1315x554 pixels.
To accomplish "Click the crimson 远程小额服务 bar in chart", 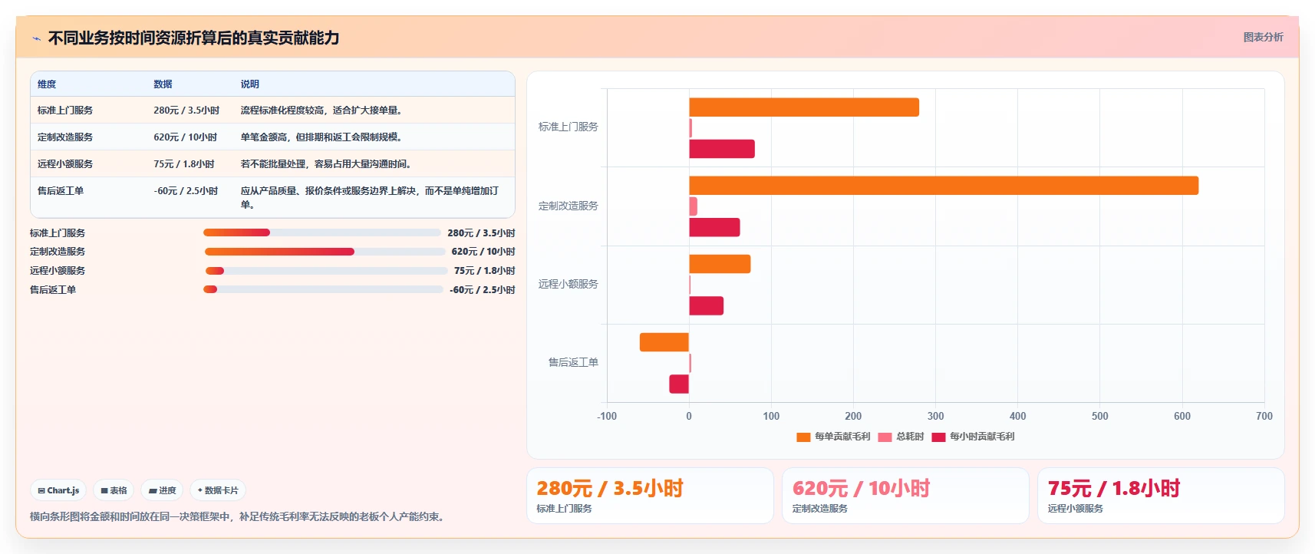I will pyautogui.click(x=706, y=306).
